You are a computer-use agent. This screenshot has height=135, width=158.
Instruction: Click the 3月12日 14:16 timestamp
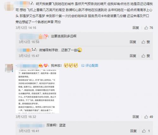[x=26, y=28]
